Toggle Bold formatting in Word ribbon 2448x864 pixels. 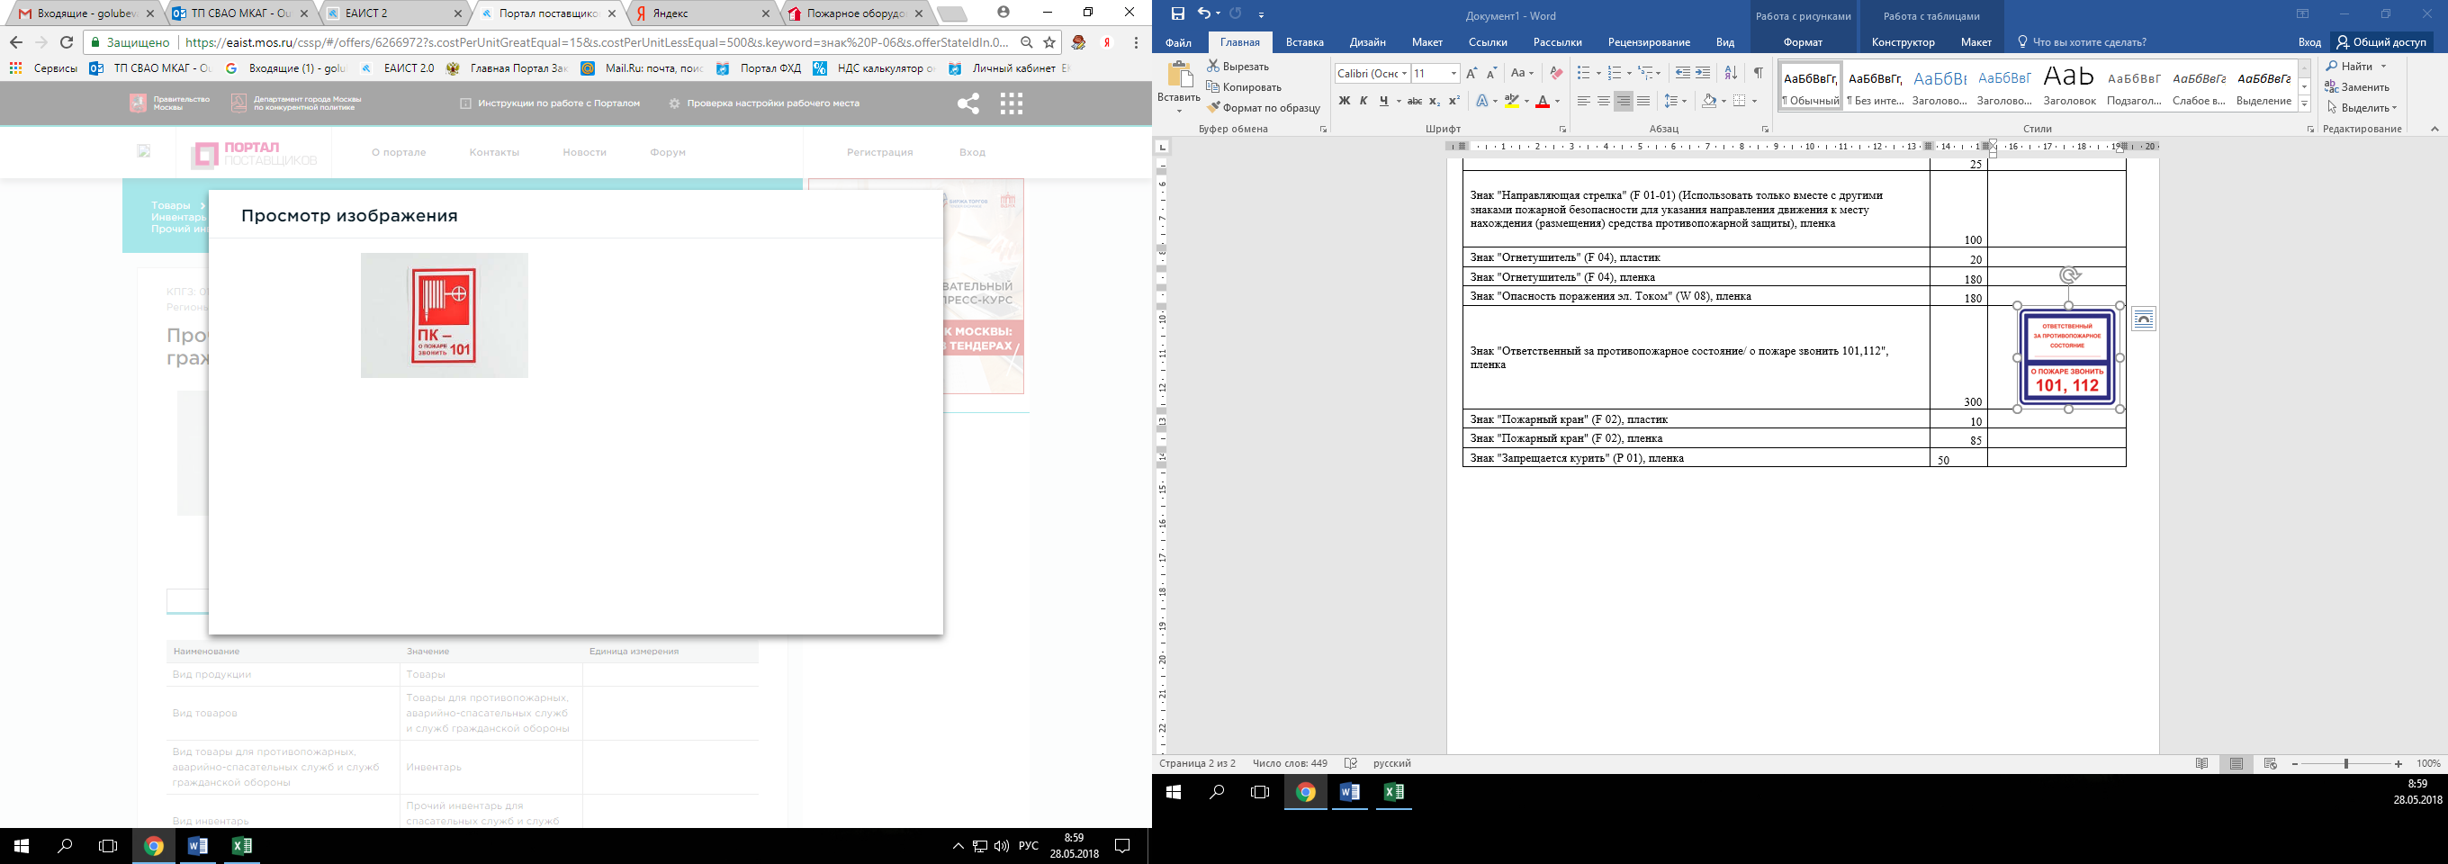1344,101
